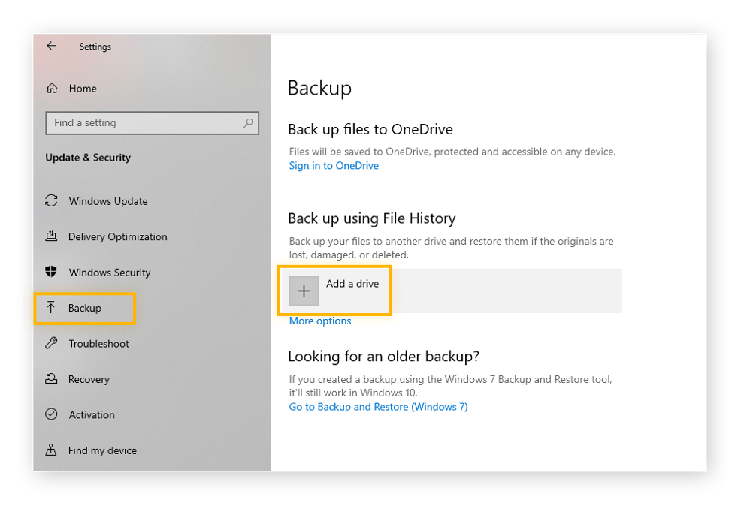Open Activation via its checkmark icon
The height and width of the screenshot is (506, 744).
coord(51,414)
